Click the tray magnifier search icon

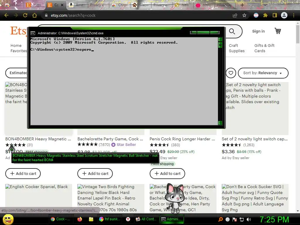[220, 219]
